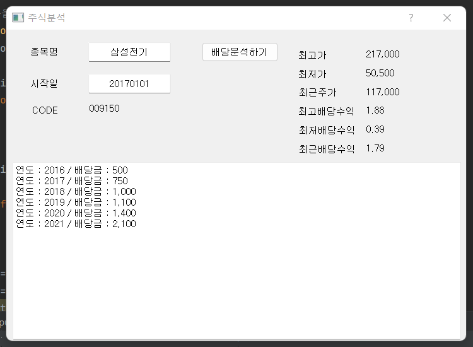Click the 최고가 label
Image resolution: width=473 pixels, height=347 pixels.
[x=312, y=55]
